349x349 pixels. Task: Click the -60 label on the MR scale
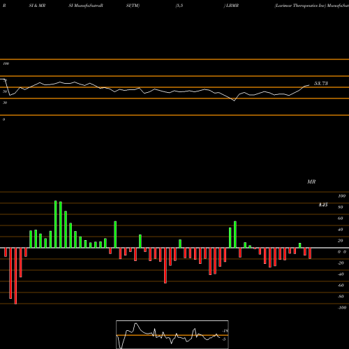tap(341, 285)
